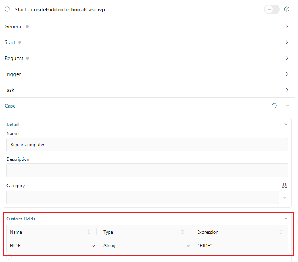Click the Start element circle icon
Screen dimensions: 298x262
(7, 9)
